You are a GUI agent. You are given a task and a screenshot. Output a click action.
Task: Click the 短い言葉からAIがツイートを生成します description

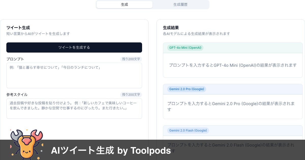coord(38,34)
